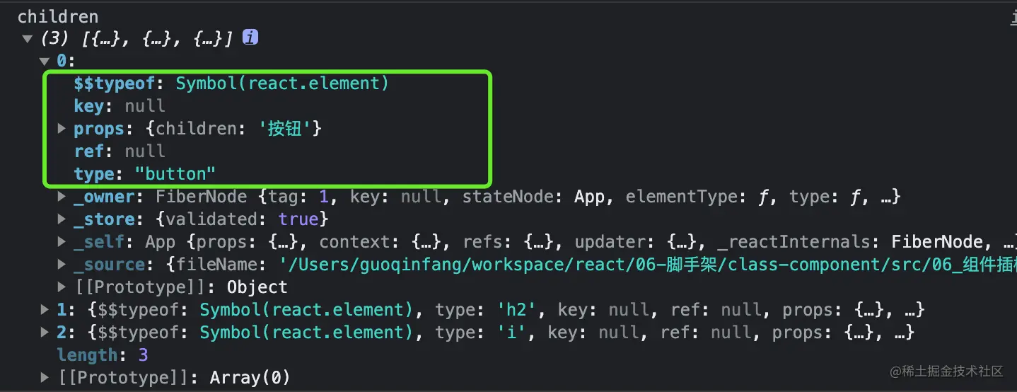Select the key: null property row
The height and width of the screenshot is (392, 1017).
click(119, 106)
